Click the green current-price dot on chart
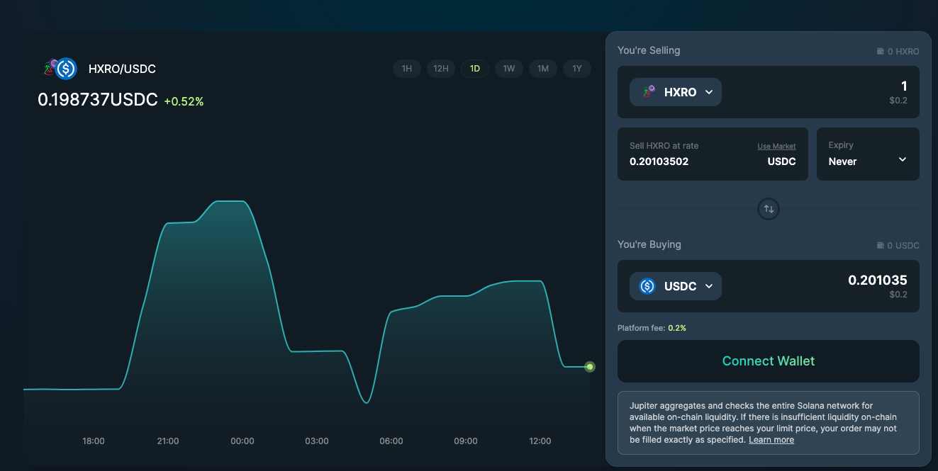This screenshot has width=938, height=471. tap(590, 367)
